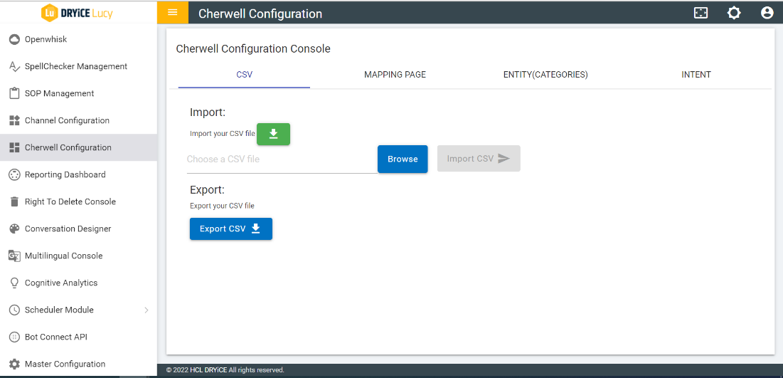This screenshot has width=783, height=378.
Task: Click the green download template icon button
Action: 273,134
